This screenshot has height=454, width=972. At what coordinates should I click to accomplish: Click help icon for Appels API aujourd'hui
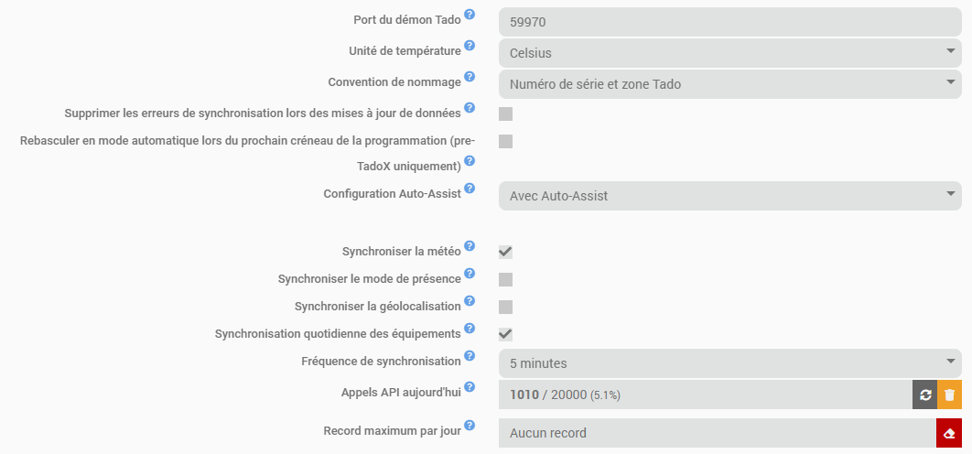(x=470, y=387)
